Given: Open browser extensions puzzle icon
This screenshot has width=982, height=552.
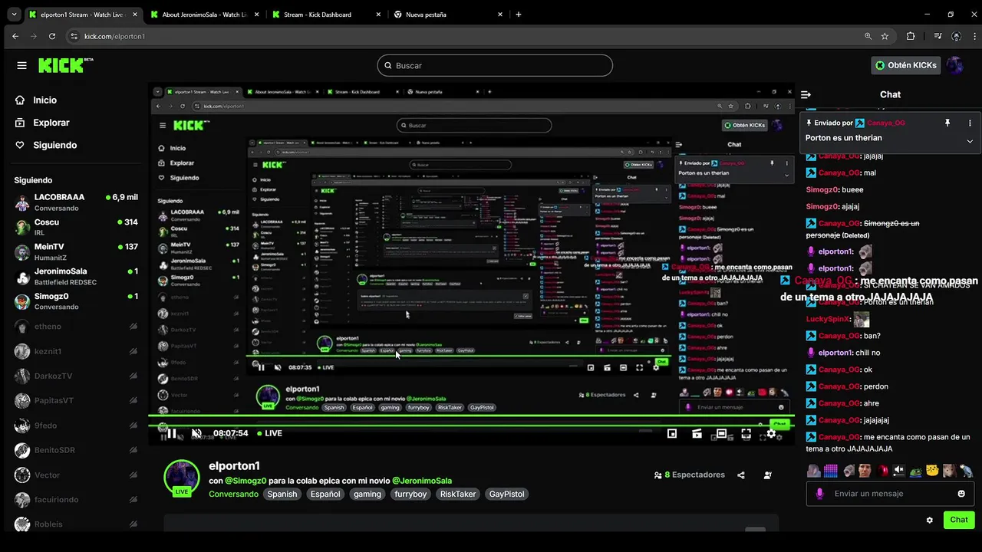Looking at the screenshot, I should click(911, 36).
